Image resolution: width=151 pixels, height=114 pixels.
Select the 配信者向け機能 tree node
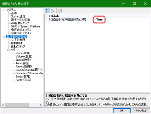[x=16, y=37]
